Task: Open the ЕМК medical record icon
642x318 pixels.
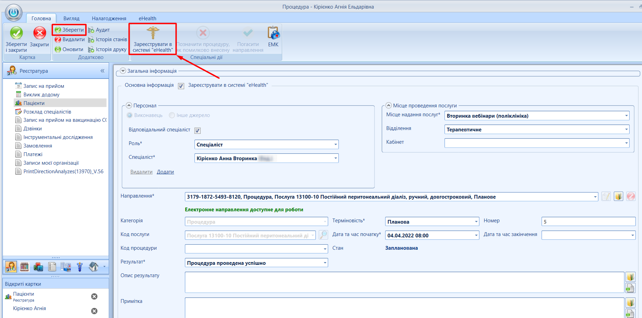Action: pyautogui.click(x=273, y=37)
